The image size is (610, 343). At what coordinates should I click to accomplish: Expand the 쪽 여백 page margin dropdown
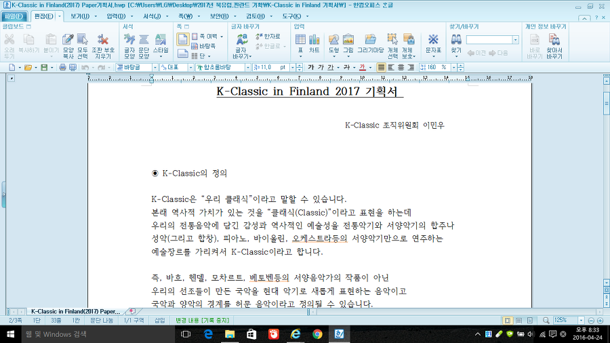[x=222, y=37]
